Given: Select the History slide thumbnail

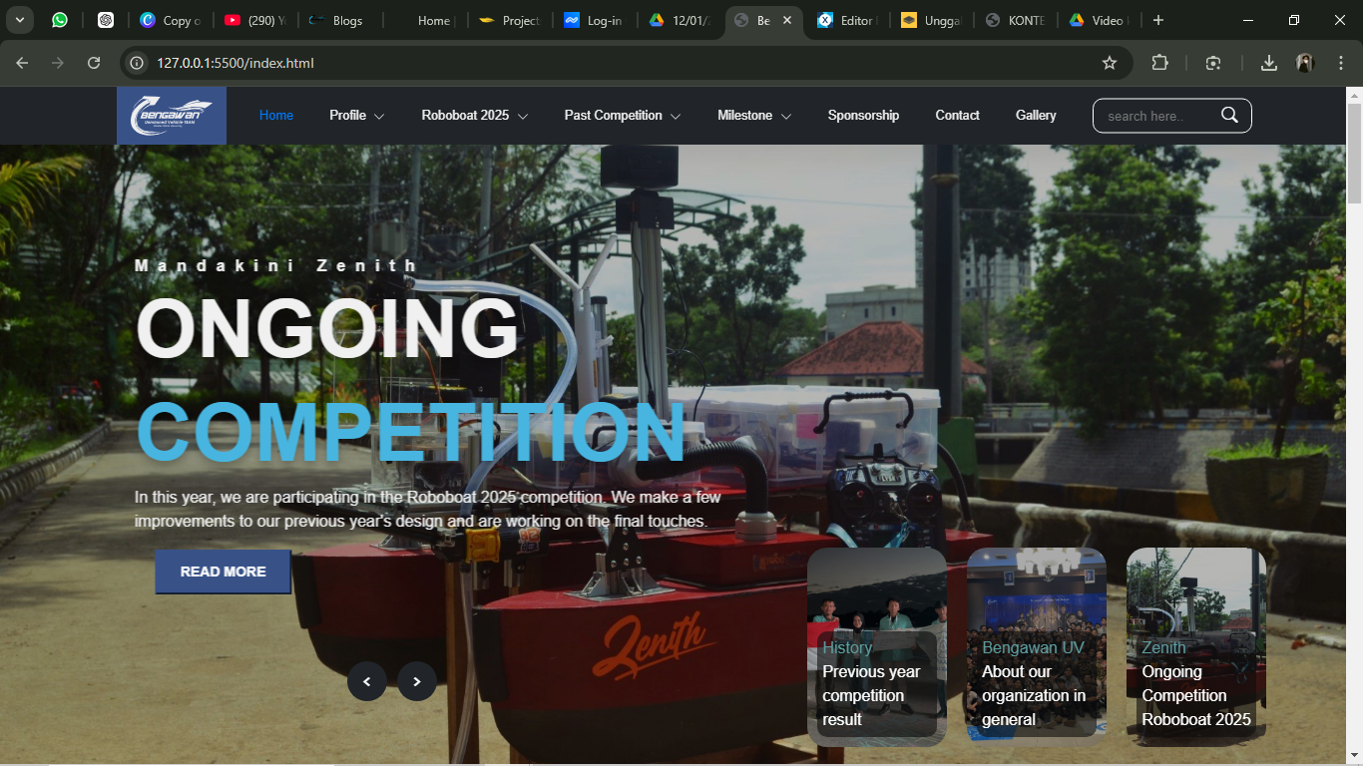Looking at the screenshot, I should click(876, 646).
